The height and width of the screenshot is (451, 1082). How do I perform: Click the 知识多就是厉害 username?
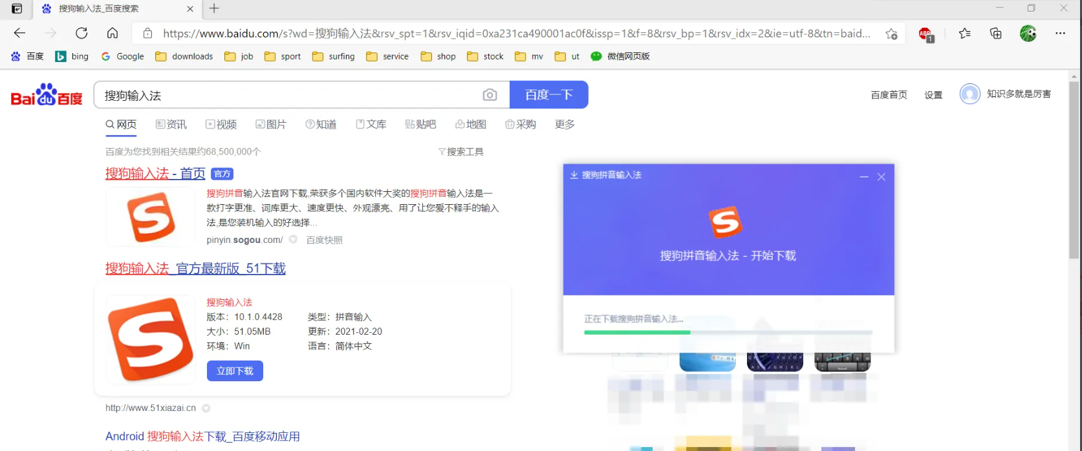(x=1019, y=94)
